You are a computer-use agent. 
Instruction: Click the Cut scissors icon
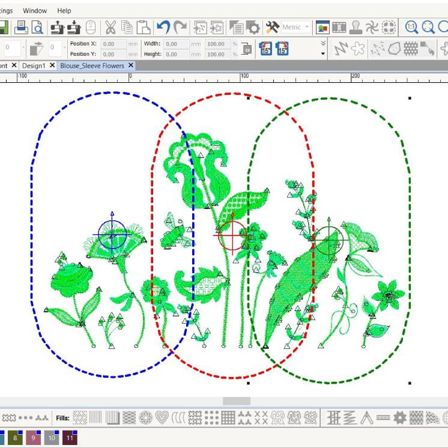click(110, 27)
